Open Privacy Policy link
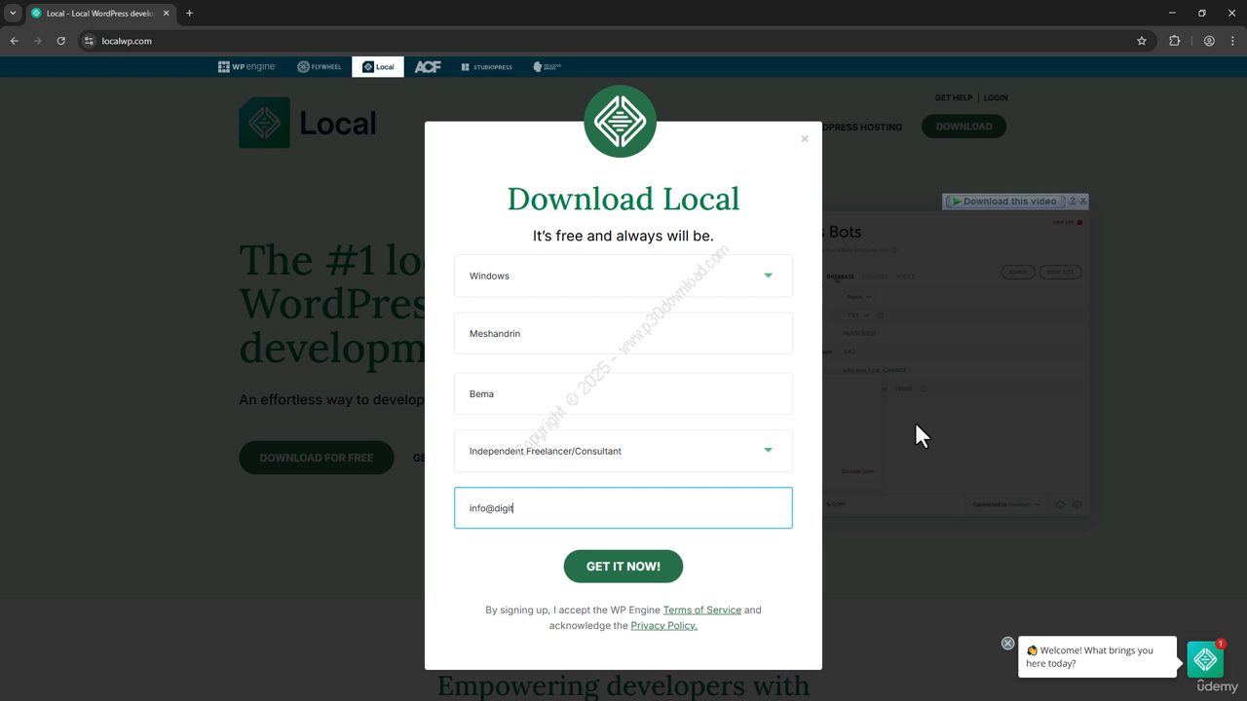 (663, 625)
